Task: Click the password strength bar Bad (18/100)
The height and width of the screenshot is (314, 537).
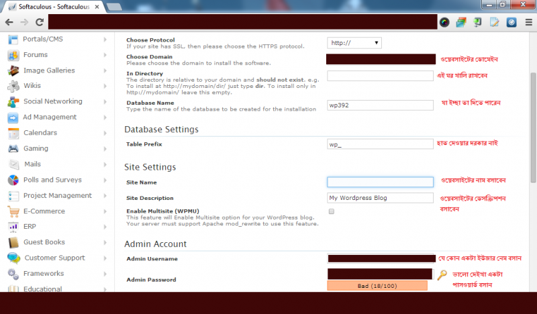Action: tap(377, 286)
